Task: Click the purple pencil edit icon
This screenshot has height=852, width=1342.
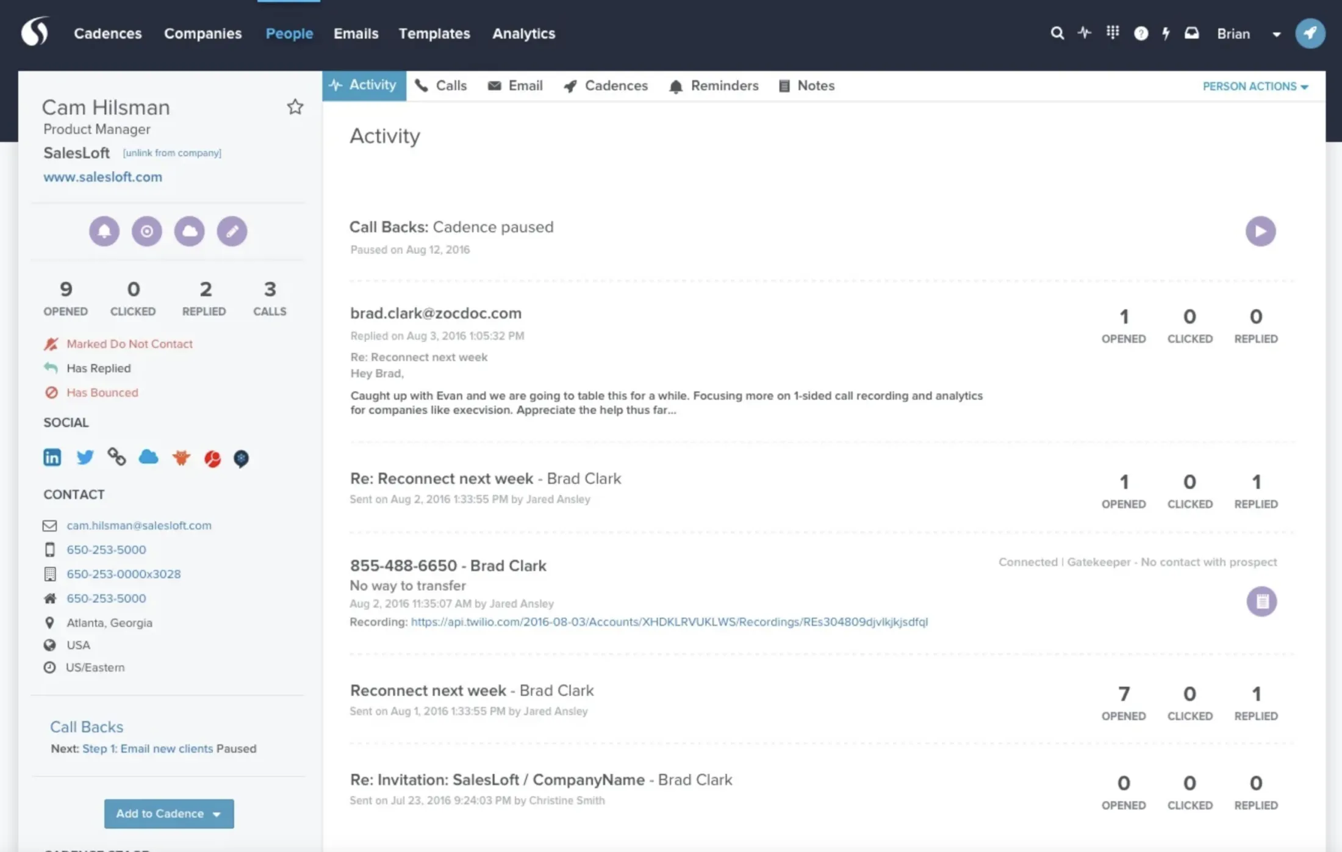Action: pyautogui.click(x=232, y=231)
